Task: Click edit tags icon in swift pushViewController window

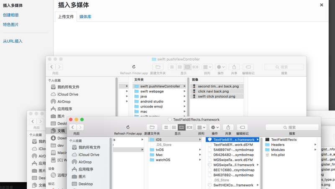Action: [248, 67]
